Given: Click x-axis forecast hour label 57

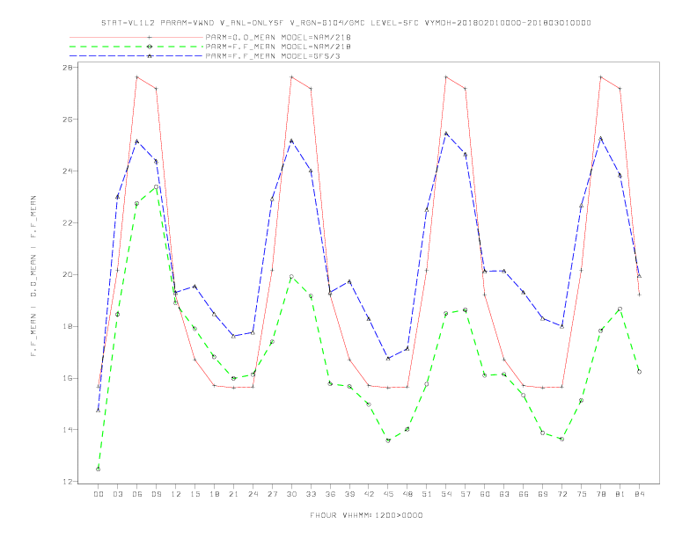Looking at the screenshot, I should tap(466, 494).
